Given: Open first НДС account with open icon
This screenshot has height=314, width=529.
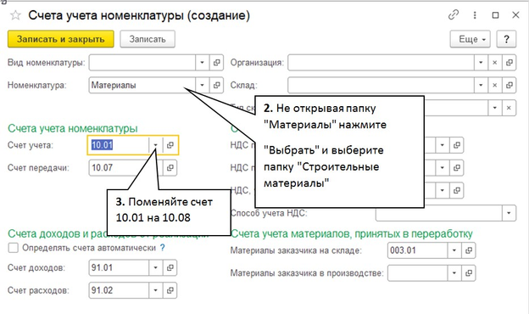Looking at the screenshot, I should 457,145.
